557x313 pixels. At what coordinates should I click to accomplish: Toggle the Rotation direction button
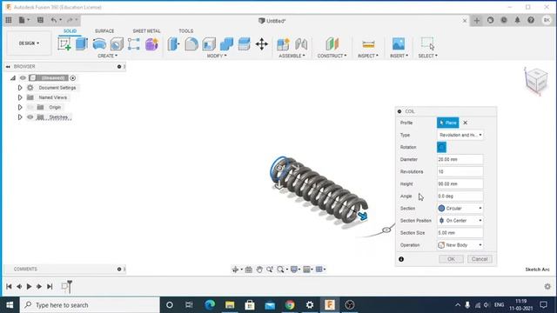coord(441,147)
